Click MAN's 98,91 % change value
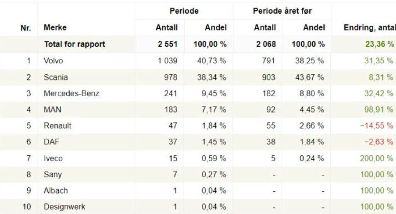 379,109
